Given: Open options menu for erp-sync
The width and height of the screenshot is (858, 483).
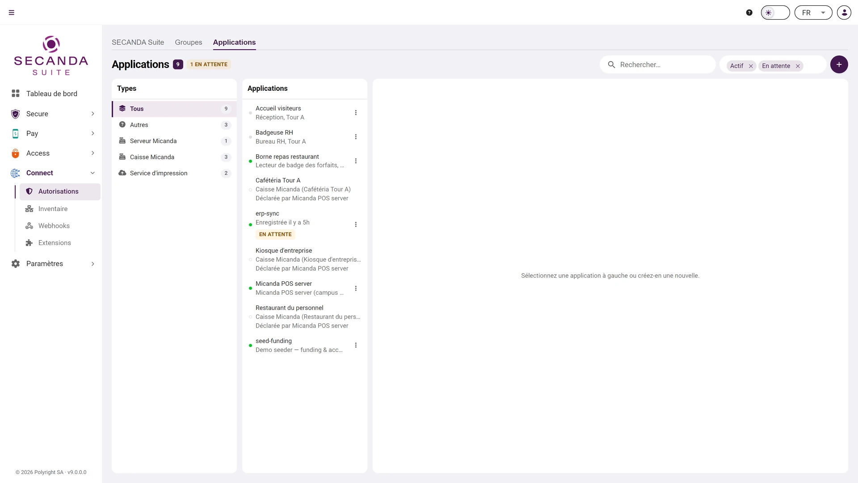Looking at the screenshot, I should click(356, 225).
